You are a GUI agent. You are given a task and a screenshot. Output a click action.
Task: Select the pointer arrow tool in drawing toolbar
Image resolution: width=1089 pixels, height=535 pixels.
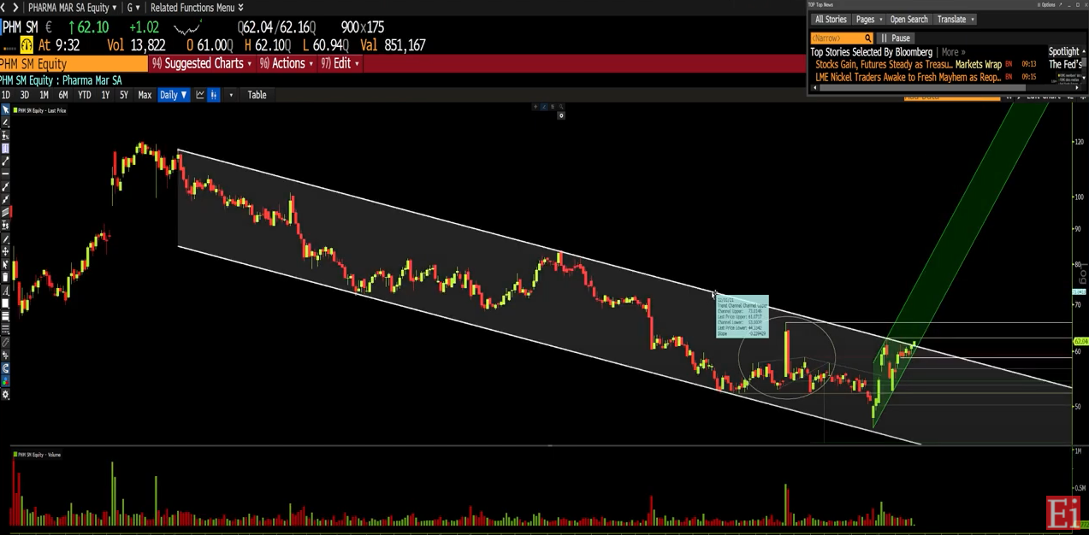click(x=5, y=109)
